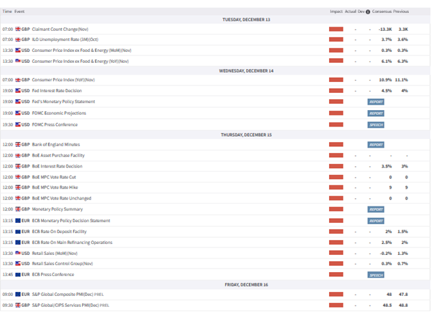Click the US flag beside Fed Interest Rate Decision
The image size is (433, 324).
(x=18, y=90)
